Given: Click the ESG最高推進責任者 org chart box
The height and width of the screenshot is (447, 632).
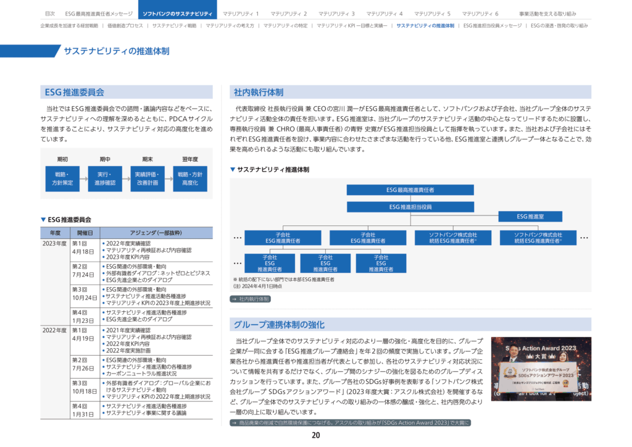Looking at the screenshot, I should [x=410, y=190].
